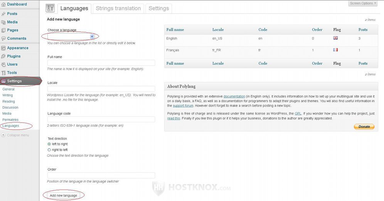384x201 pixels.
Task: Open the Choose a language dropdown
Action: click(x=71, y=37)
